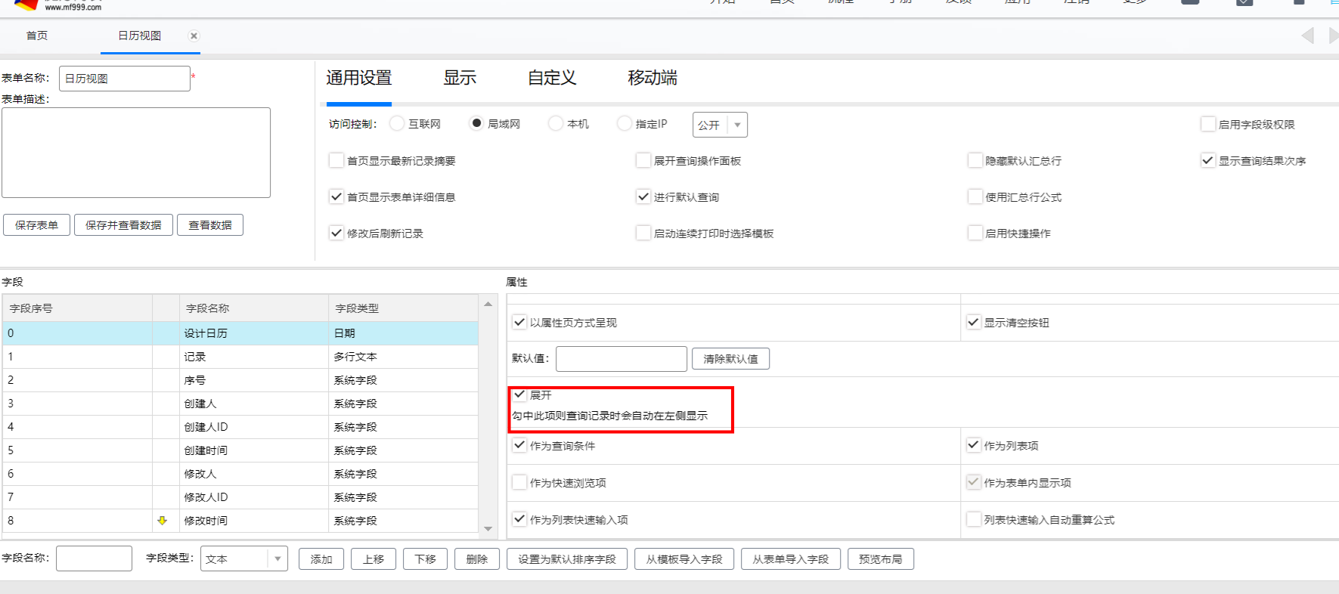Image resolution: width=1339 pixels, height=594 pixels.
Task: Toggle 修改后刷新记录 checkbox
Action: pos(336,233)
